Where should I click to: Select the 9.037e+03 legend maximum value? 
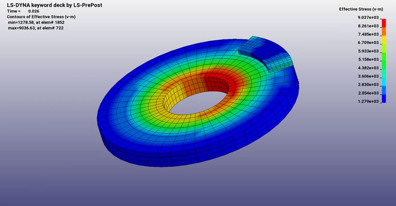click(368, 18)
